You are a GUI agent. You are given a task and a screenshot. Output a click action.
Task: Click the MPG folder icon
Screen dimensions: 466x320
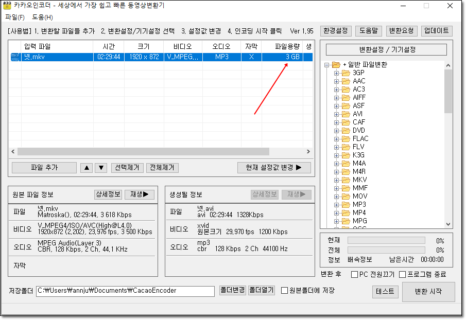[x=346, y=221]
